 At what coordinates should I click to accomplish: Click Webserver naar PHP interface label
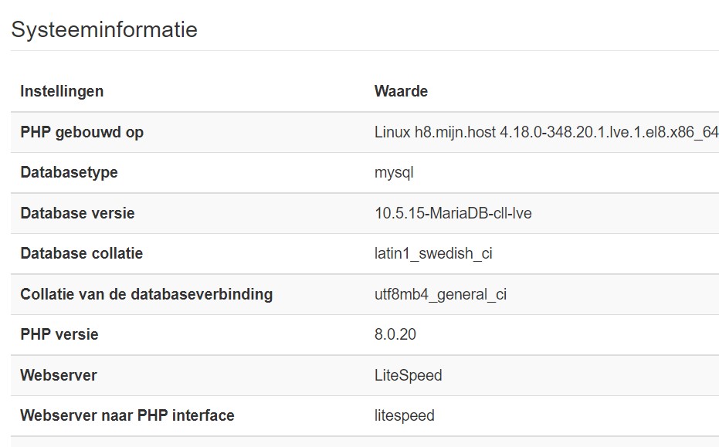click(127, 415)
